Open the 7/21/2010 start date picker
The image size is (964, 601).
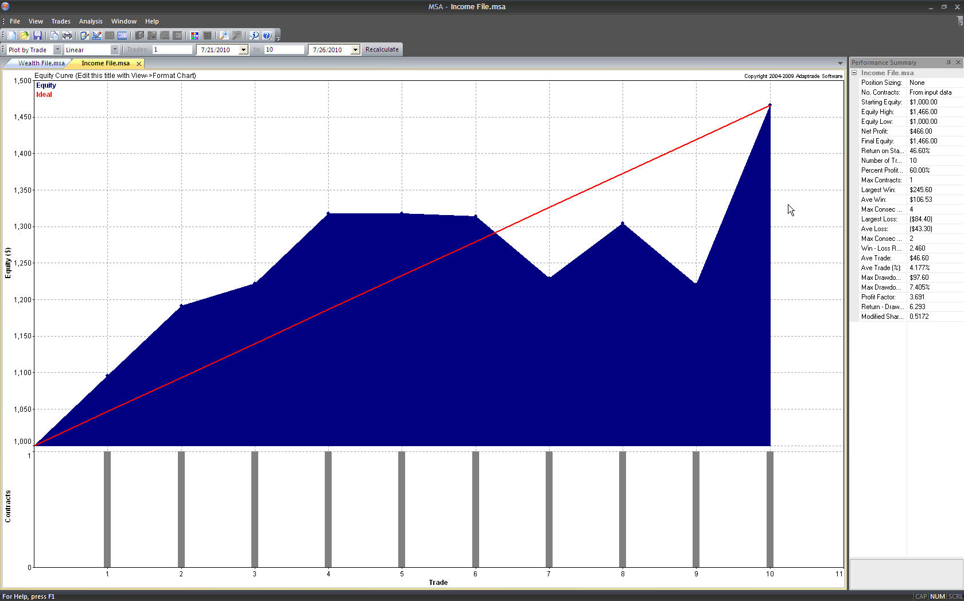243,50
